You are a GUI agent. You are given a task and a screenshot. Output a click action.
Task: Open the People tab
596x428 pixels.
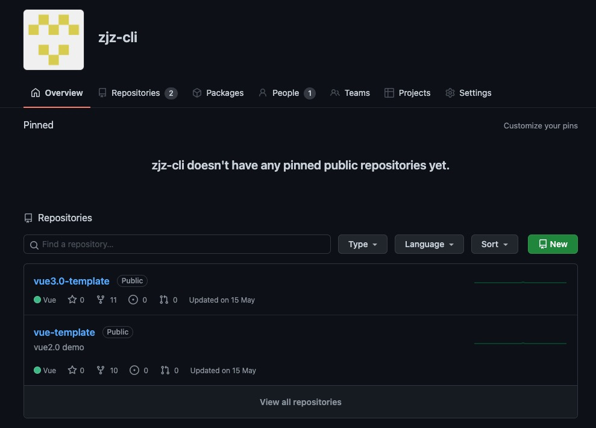pyautogui.click(x=286, y=93)
